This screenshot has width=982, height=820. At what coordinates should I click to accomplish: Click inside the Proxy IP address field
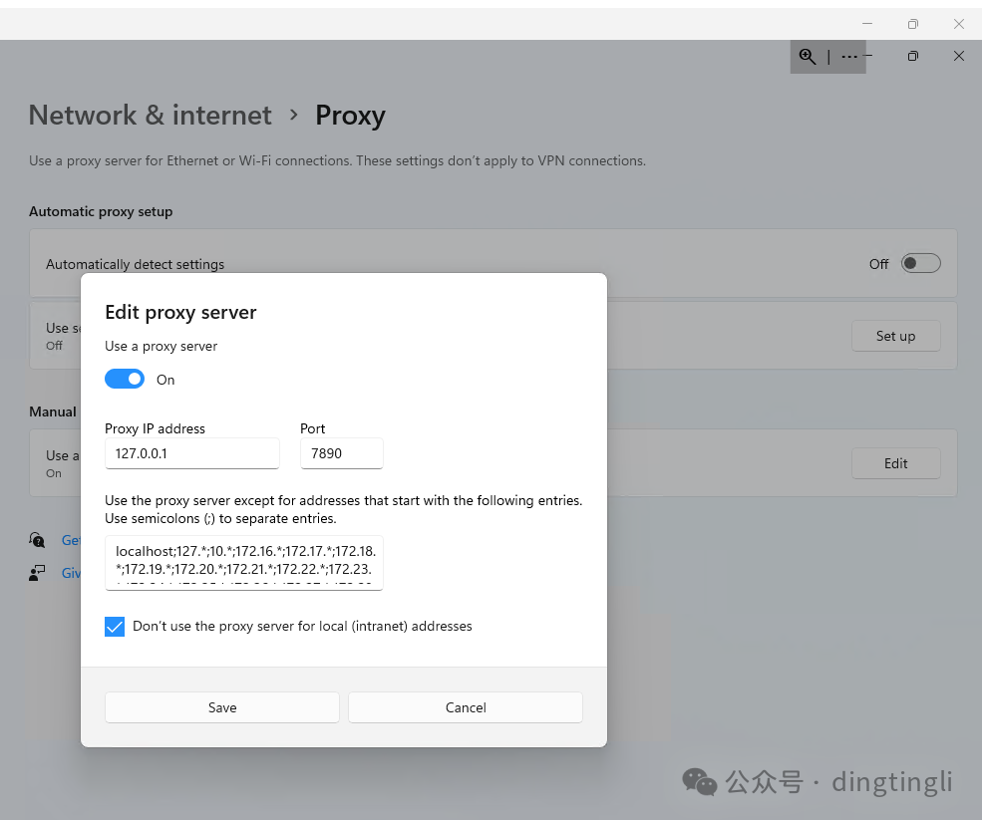pos(191,453)
